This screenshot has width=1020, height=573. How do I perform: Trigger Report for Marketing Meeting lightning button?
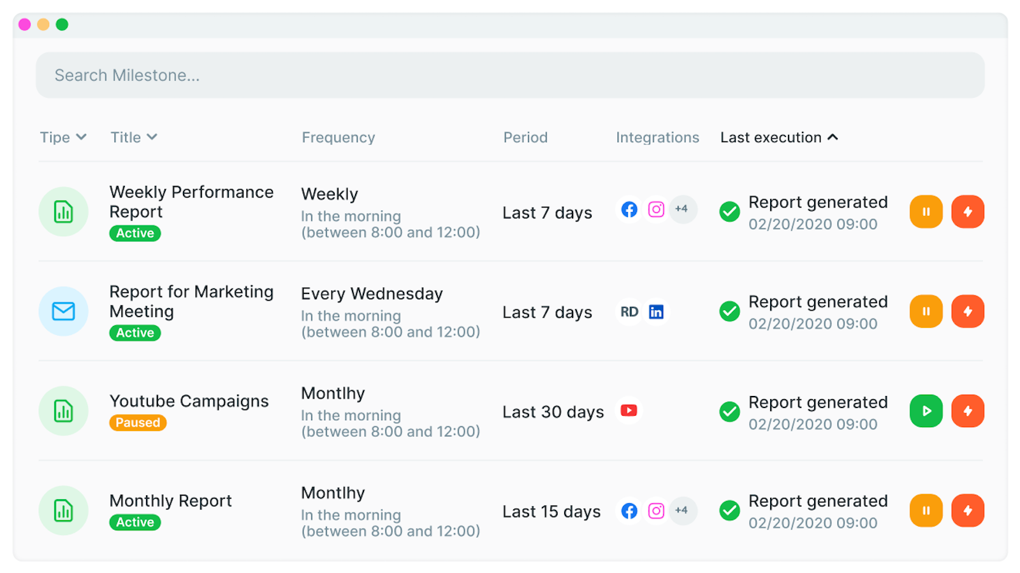[968, 311]
